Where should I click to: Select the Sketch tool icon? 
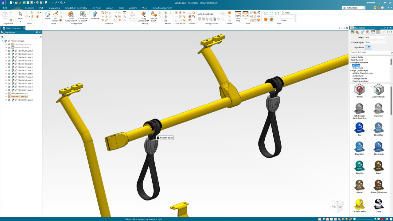[x=48, y=14]
